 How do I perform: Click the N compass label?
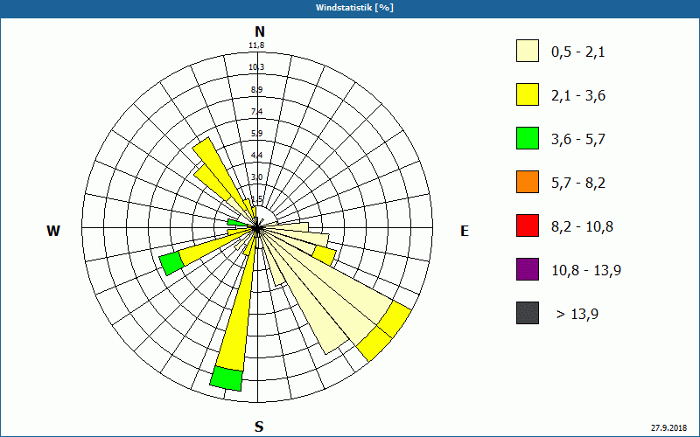[x=259, y=31]
